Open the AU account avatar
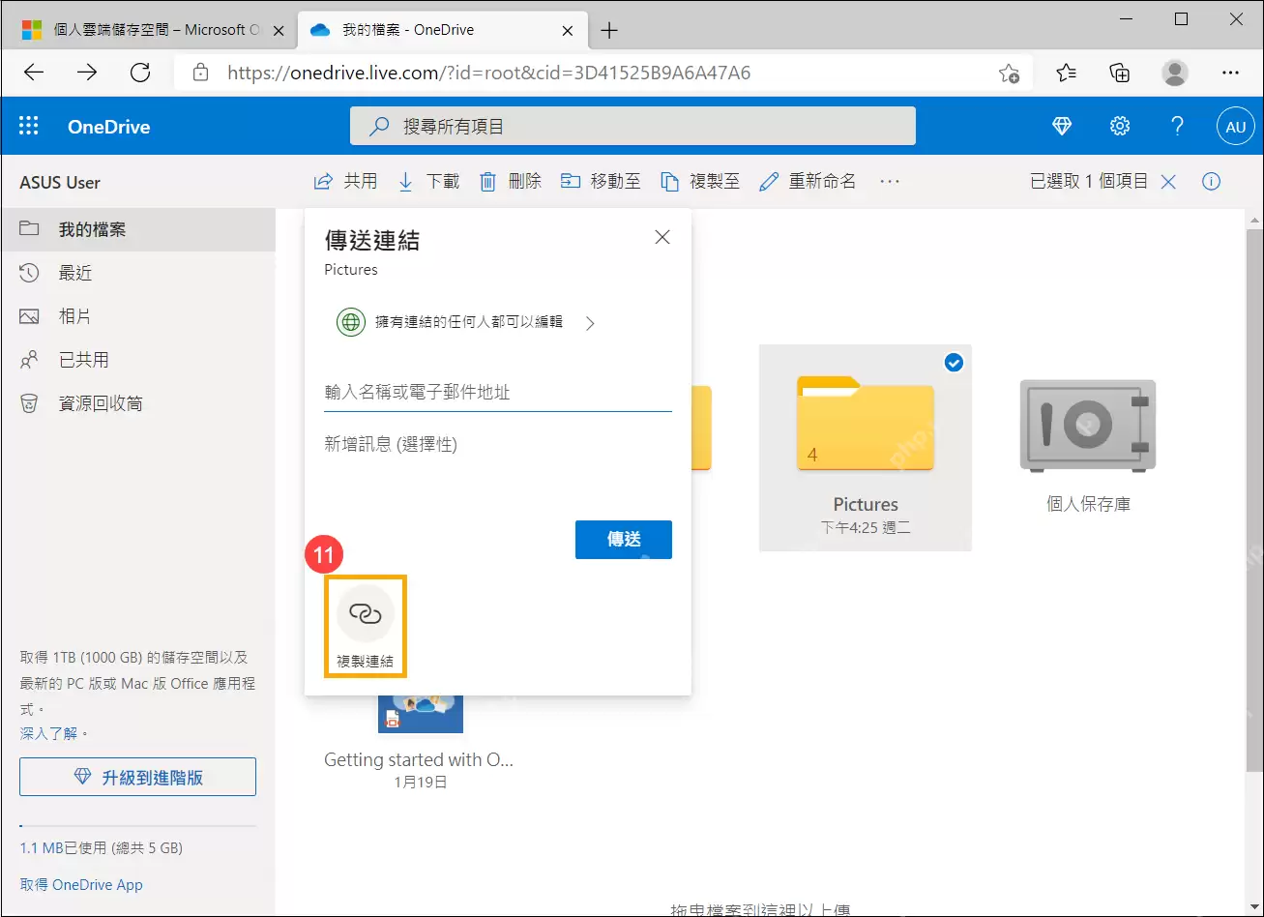Image resolution: width=1264 pixels, height=917 pixels. pos(1235,126)
